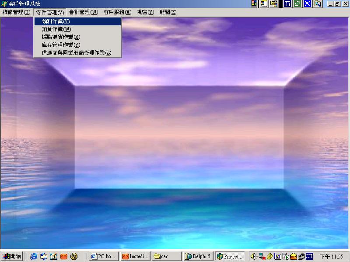Click the open Office document folder icon
The image size is (350, 262).
click(274, 3)
